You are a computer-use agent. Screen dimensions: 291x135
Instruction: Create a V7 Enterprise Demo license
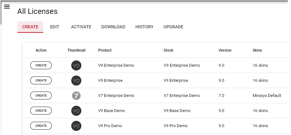click(x=41, y=96)
